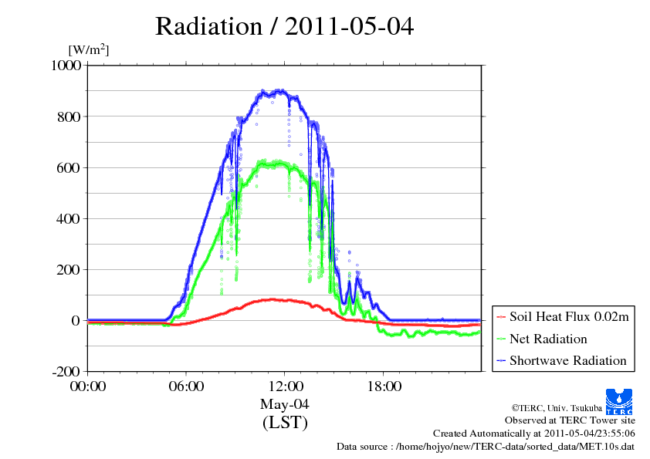Click the -200 y-axis tick label

(67, 372)
